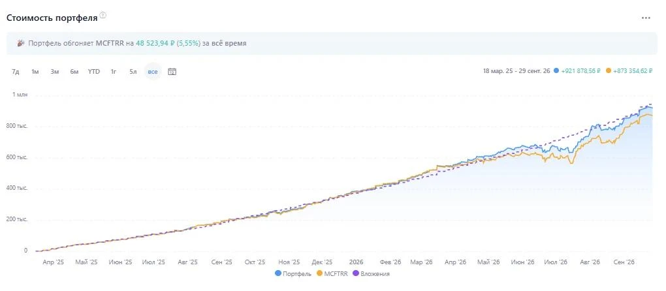Toggle the MCFTRR series in legend
This screenshot has height=291, width=666.
[x=332, y=273]
